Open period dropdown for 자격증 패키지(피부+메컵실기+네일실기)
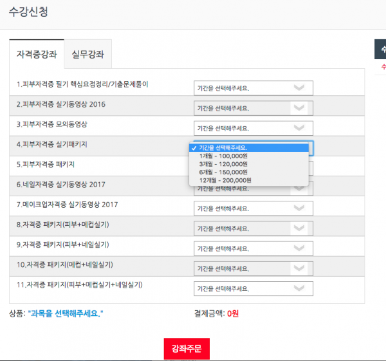The image size is (386, 361). click(x=253, y=288)
